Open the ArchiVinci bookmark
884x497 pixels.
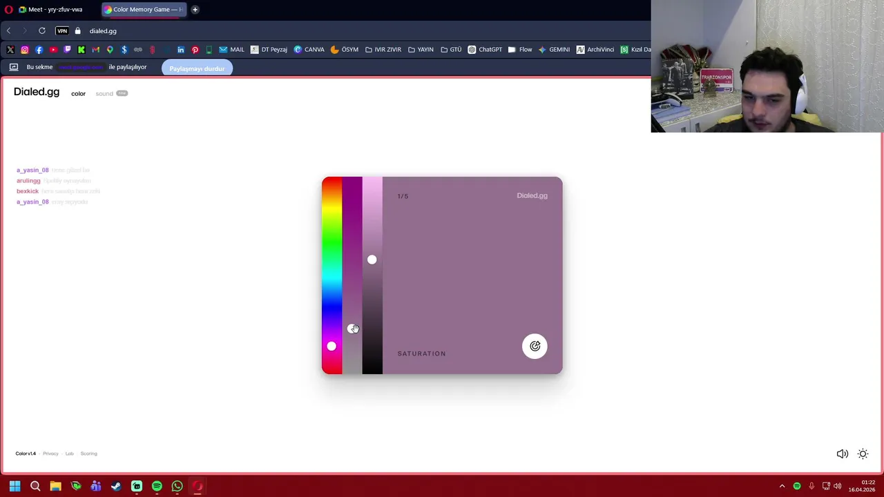click(x=595, y=50)
